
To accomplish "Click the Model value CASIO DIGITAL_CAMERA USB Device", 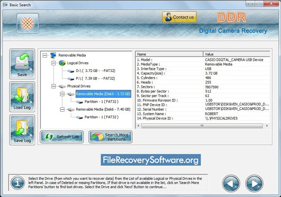I will point(234,60).
